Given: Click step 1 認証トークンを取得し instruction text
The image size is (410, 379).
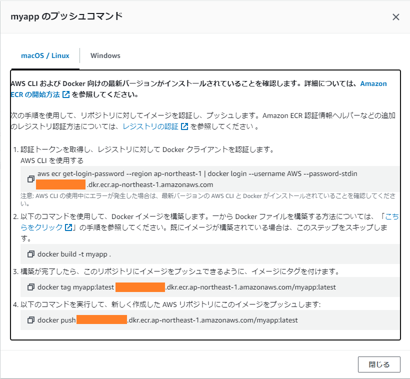Looking at the screenshot, I should (147, 149).
